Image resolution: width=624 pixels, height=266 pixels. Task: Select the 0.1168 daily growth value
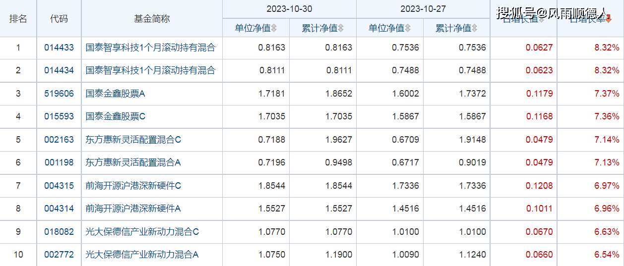click(539, 116)
